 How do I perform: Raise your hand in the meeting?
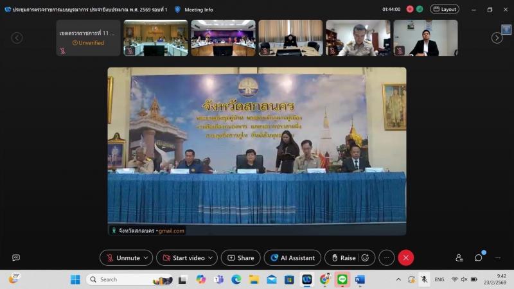343,258
